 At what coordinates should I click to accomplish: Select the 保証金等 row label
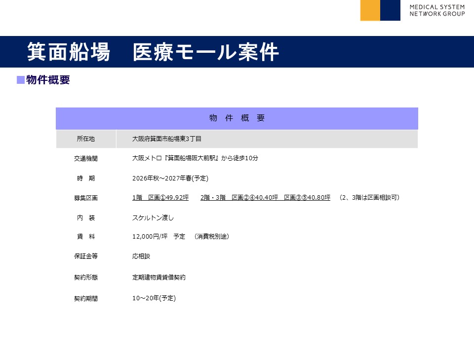click(x=86, y=256)
